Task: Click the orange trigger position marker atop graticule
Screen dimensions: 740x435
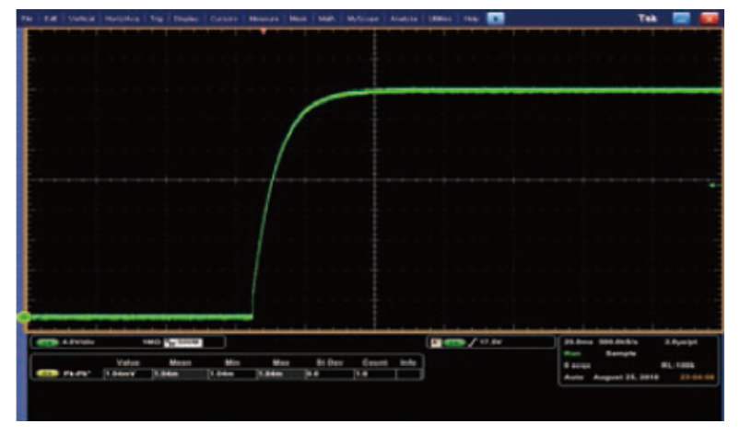Action: [264, 31]
